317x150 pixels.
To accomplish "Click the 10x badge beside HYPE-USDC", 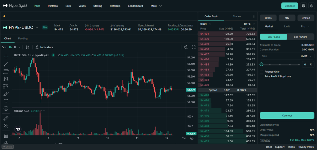I will pos(45,28).
